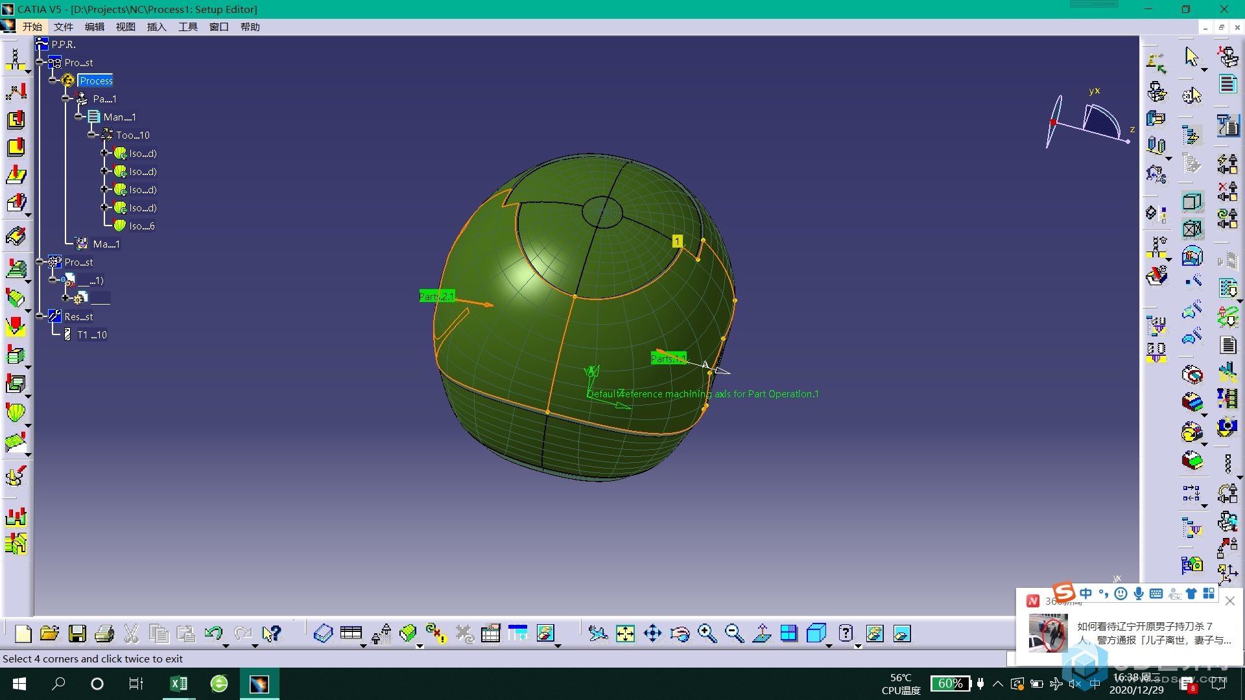Open the 开始 menu
Screen dimensions: 1245x700
coord(32,27)
